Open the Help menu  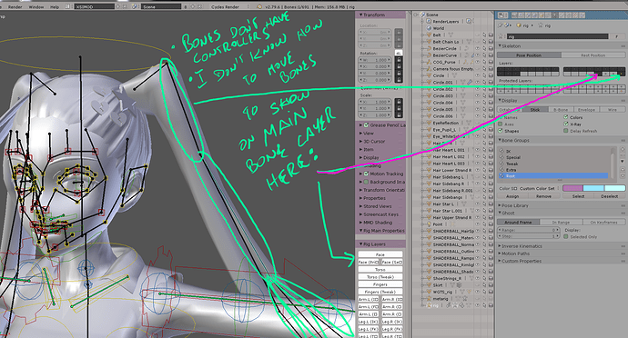point(54,6)
